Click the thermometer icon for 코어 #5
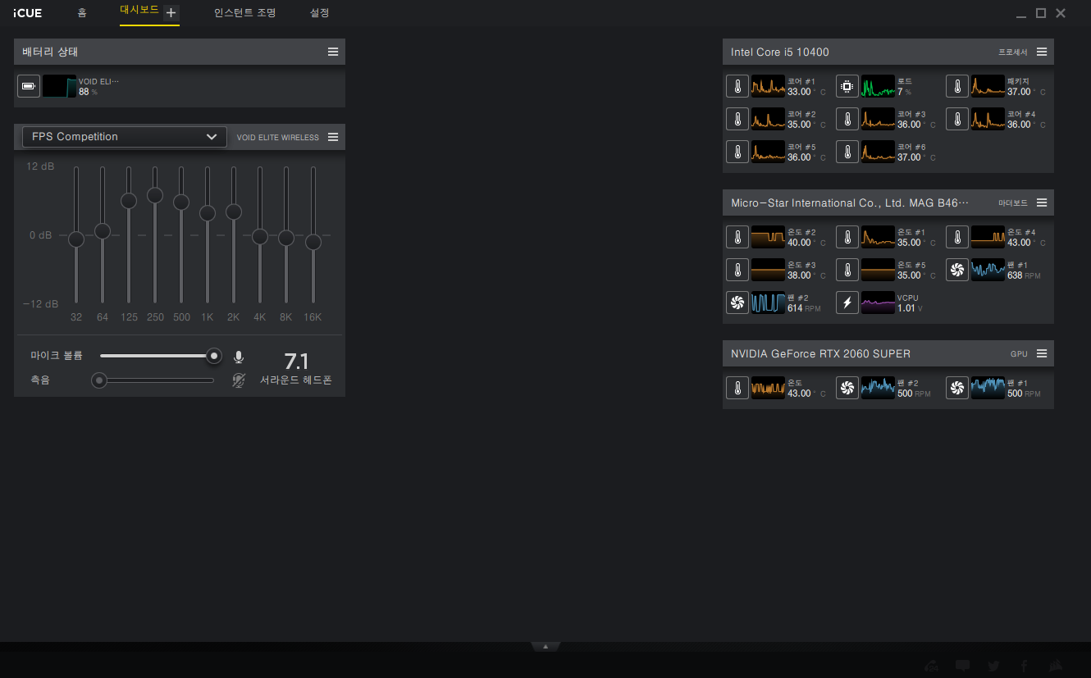Viewport: 1091px width, 678px height. coord(737,152)
